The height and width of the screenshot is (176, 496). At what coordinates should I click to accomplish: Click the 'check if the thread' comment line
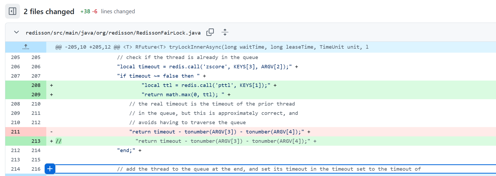tap(187, 57)
